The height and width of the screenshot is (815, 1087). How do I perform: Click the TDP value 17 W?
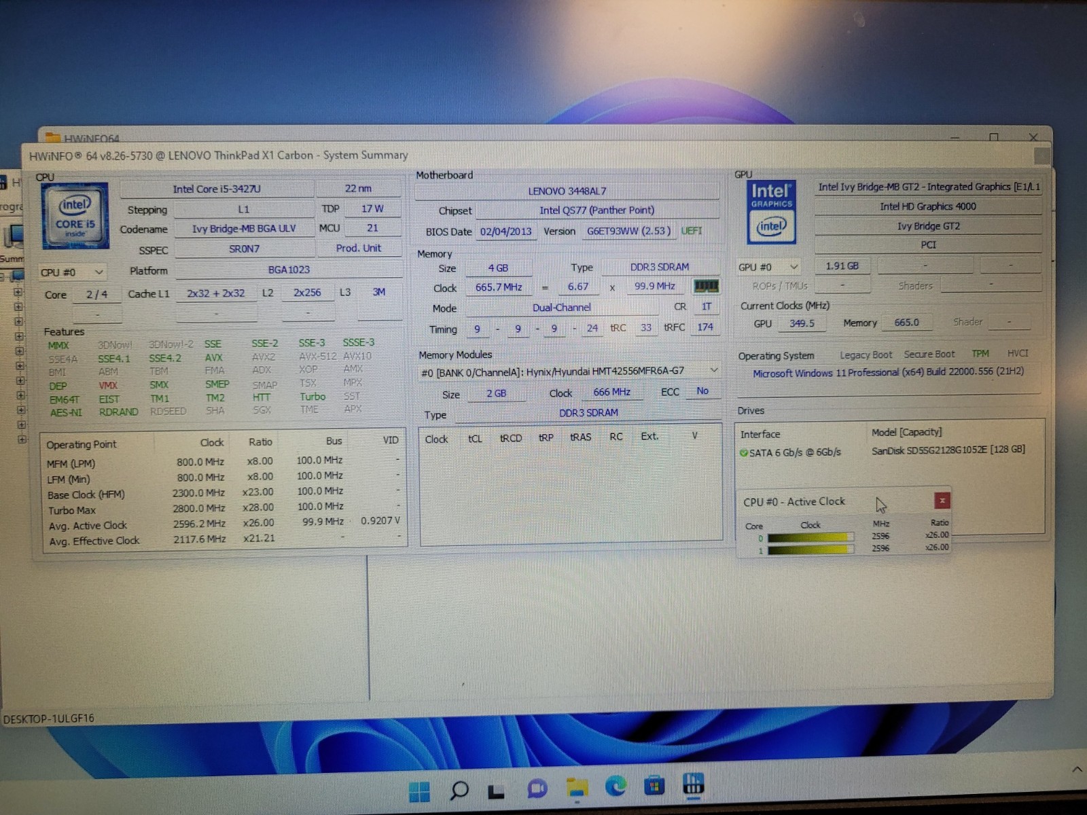tap(372, 209)
